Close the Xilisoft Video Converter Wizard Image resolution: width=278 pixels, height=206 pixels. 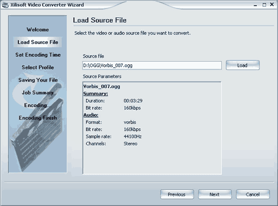pyautogui.click(x=272, y=4)
